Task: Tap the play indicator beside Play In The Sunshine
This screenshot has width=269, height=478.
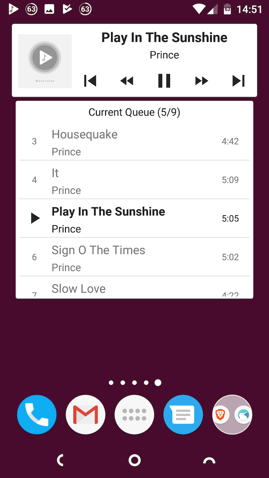Action: coord(35,218)
